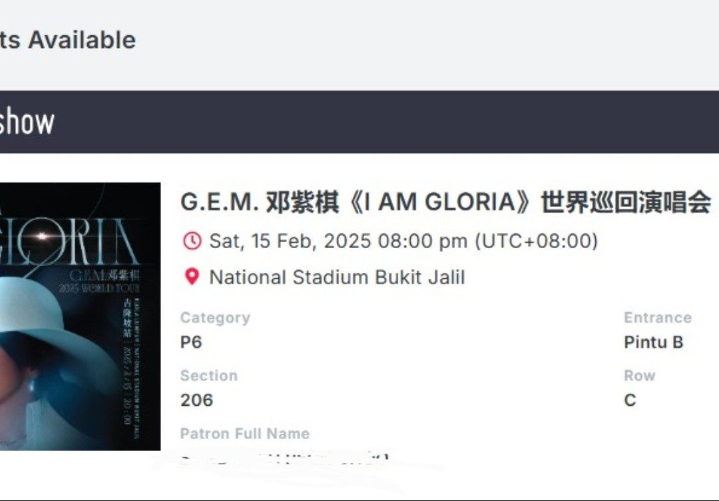Select the show label in the dark banner
This screenshot has height=501, width=719.
(28, 122)
